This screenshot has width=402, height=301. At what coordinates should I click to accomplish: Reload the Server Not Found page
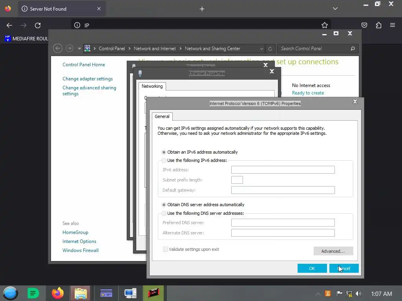click(38, 25)
